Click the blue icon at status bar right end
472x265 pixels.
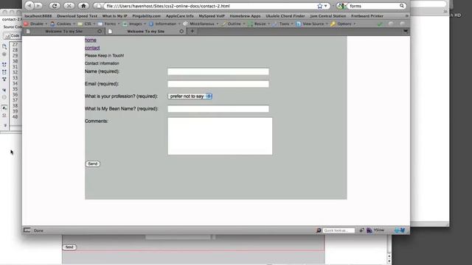click(400, 230)
